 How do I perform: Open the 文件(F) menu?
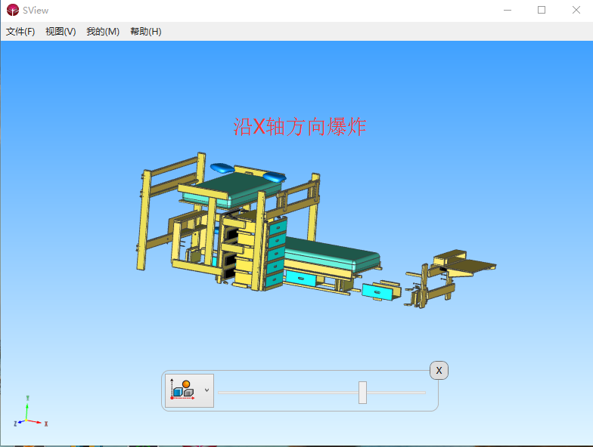[x=20, y=32]
